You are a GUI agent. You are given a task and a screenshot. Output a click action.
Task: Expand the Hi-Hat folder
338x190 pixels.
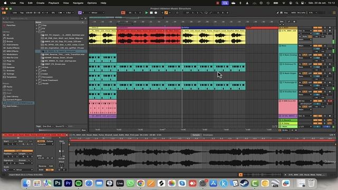[37, 67]
